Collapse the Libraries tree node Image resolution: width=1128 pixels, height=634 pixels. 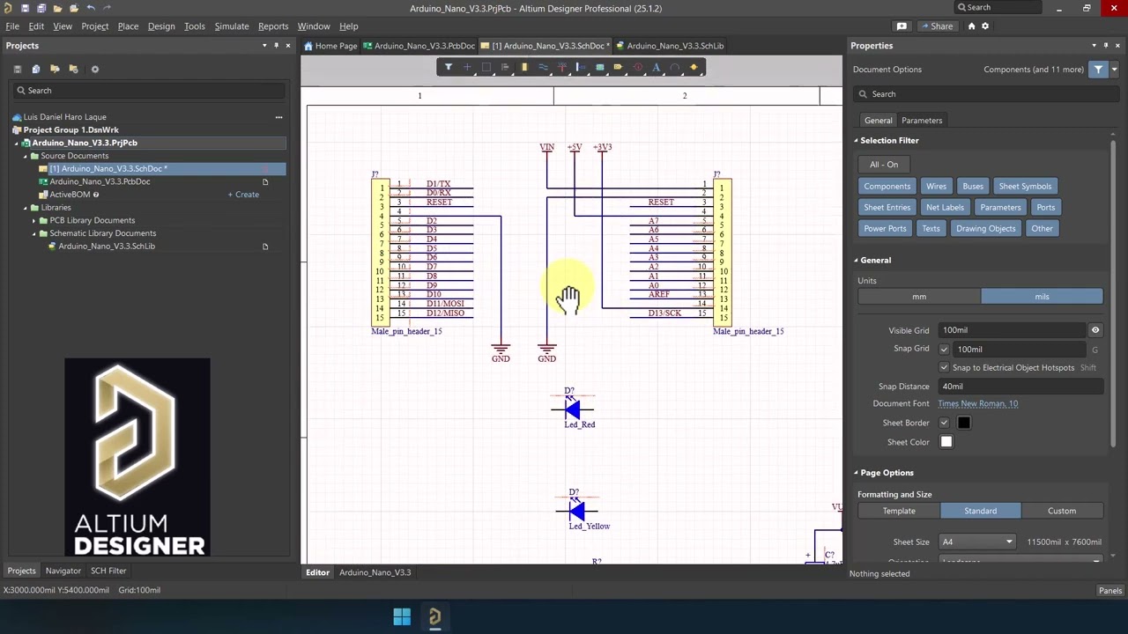26,208
